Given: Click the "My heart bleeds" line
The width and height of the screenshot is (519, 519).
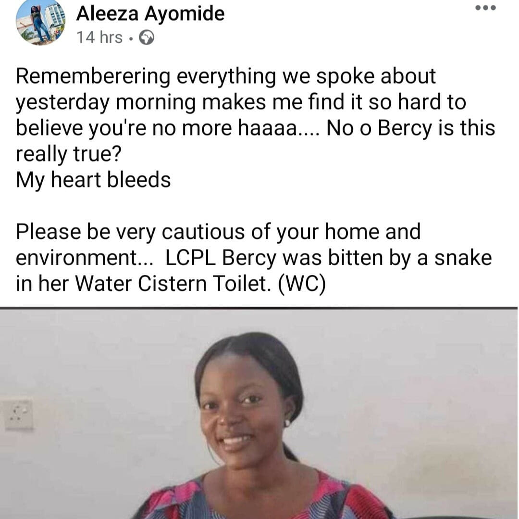Looking at the screenshot, I should coord(93,180).
